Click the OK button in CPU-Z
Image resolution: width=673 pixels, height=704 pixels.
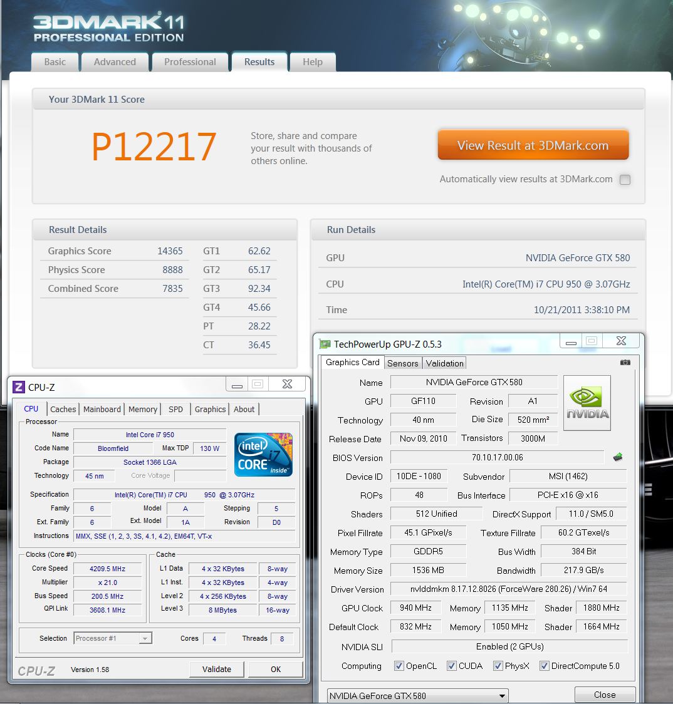275,670
